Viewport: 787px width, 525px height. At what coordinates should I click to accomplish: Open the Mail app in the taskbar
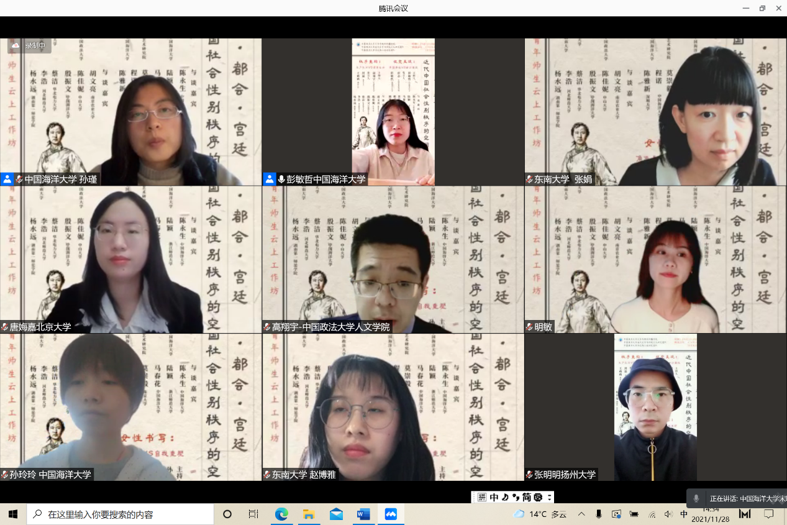(x=336, y=514)
